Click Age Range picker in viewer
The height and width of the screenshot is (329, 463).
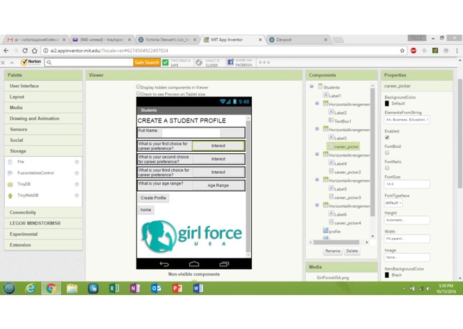tap(219, 185)
